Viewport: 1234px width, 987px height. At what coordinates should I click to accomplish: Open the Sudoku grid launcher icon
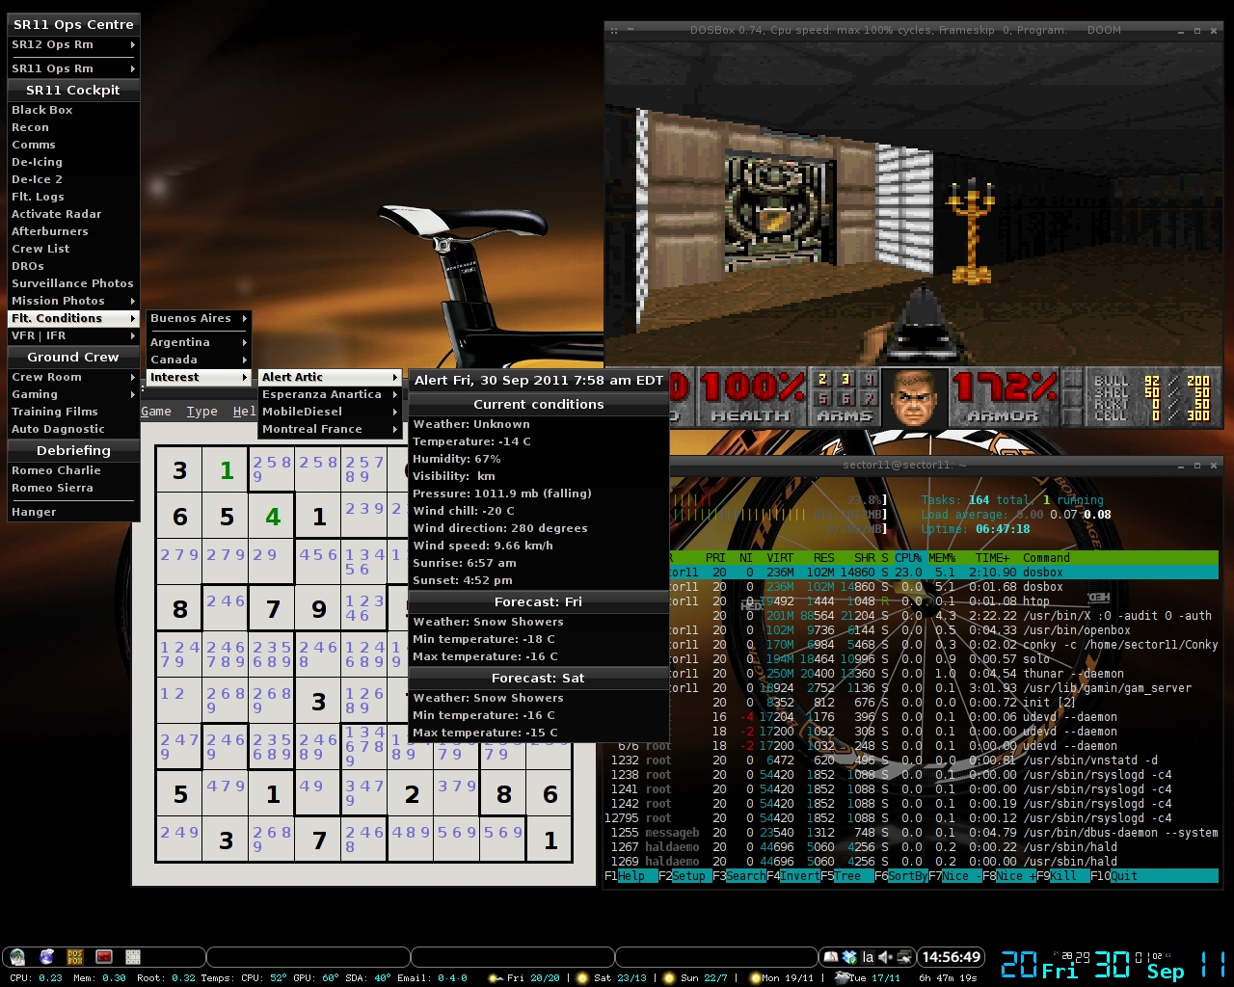133,957
